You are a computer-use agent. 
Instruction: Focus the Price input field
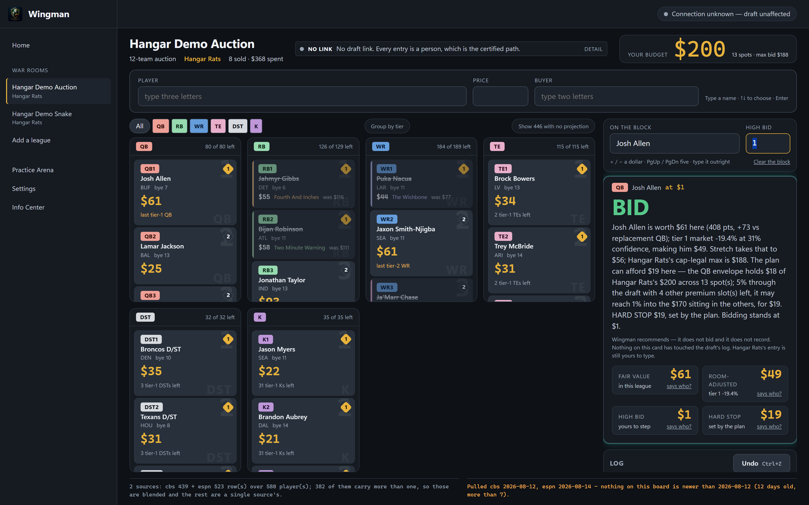point(501,96)
